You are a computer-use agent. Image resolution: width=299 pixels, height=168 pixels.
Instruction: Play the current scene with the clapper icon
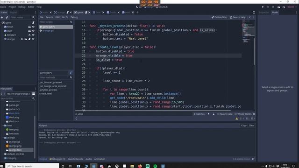pyautogui.click(x=278, y=7)
